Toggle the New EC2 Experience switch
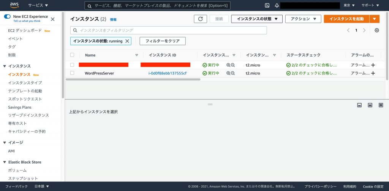Image resolution: width=389 pixels, height=191 pixels. [x=8, y=17]
